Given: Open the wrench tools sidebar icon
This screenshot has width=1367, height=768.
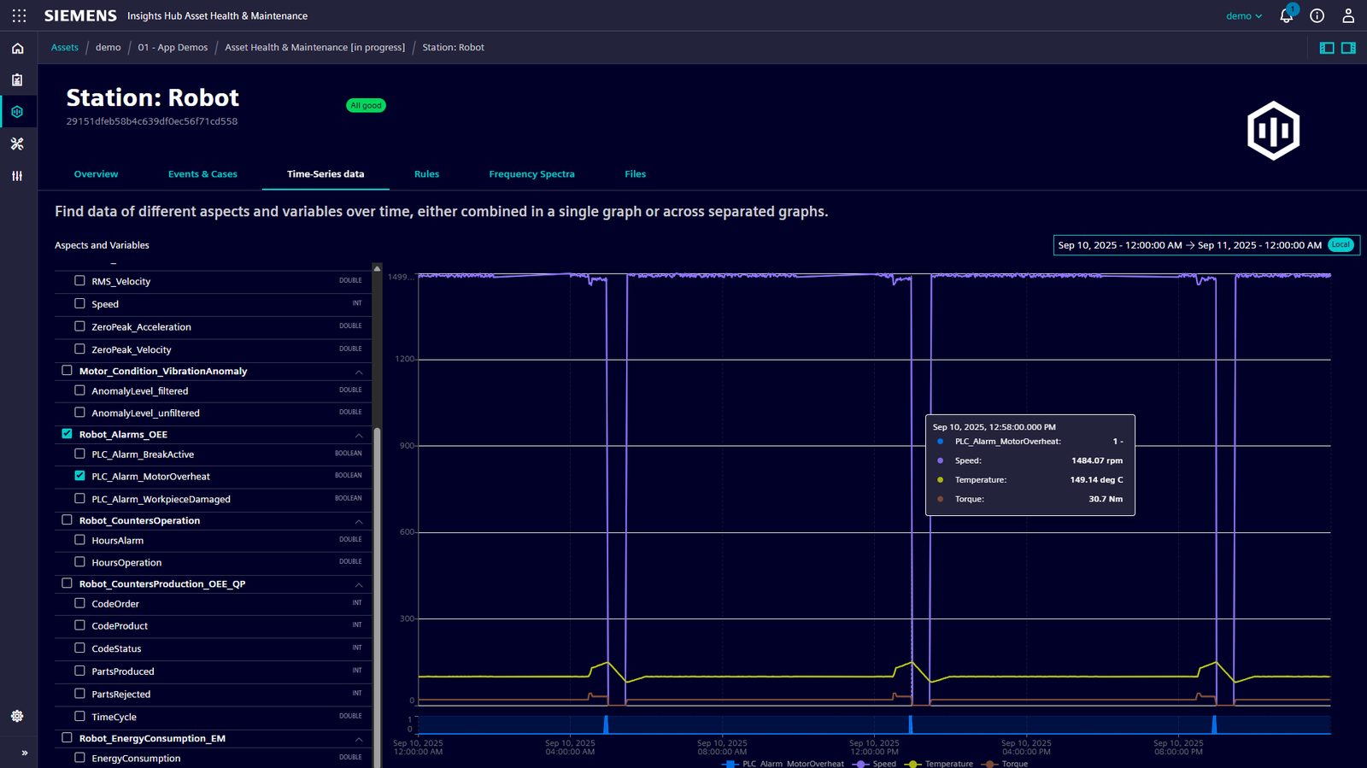Looking at the screenshot, I should coord(17,144).
